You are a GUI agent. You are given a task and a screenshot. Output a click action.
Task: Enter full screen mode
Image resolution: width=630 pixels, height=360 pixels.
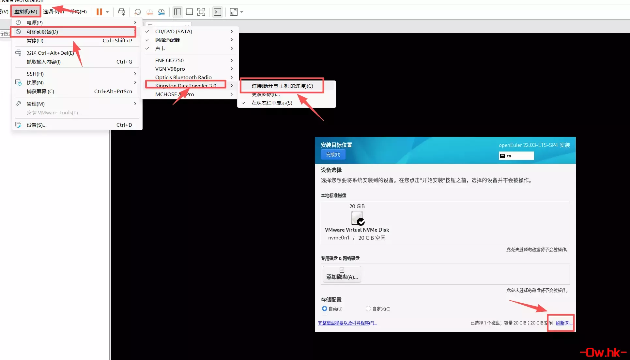pos(234,12)
